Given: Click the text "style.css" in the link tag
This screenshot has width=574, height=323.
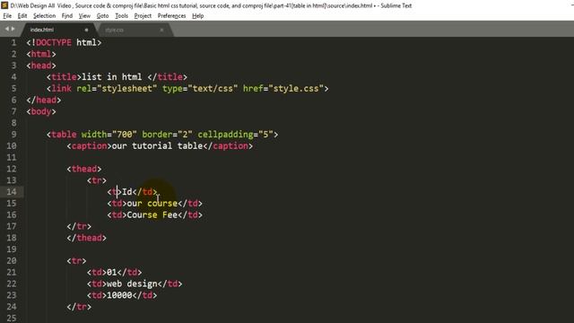Looking at the screenshot, I should 296,88.
